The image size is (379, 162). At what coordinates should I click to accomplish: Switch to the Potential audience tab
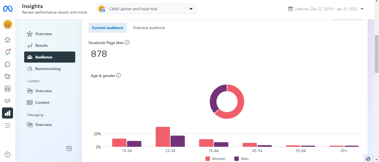coord(149,28)
